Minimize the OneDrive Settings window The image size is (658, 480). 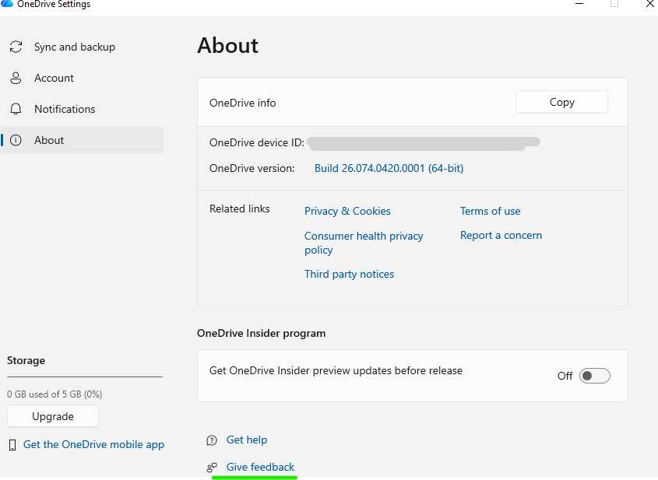pyautogui.click(x=579, y=4)
